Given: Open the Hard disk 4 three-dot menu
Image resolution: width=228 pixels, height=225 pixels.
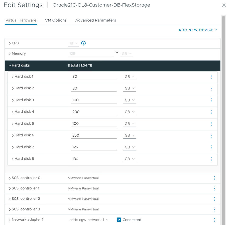Looking at the screenshot, I should point(212,112).
